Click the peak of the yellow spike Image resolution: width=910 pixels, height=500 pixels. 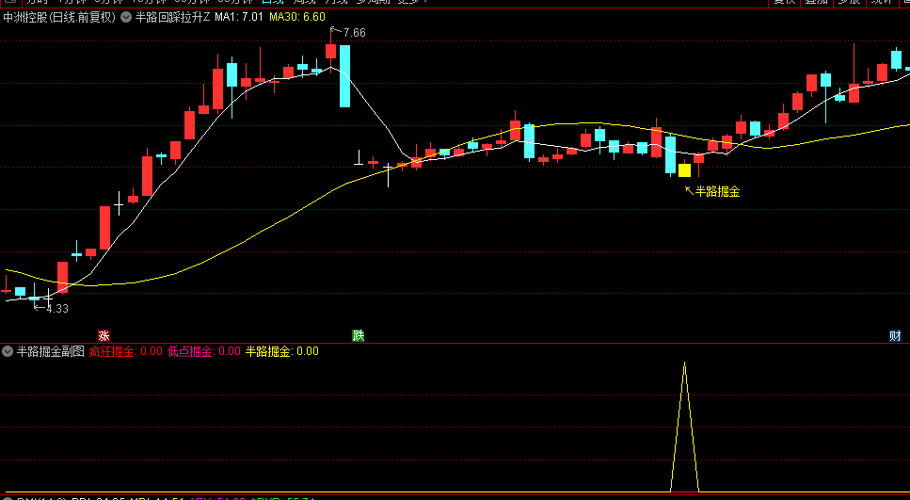pyautogui.click(x=684, y=363)
